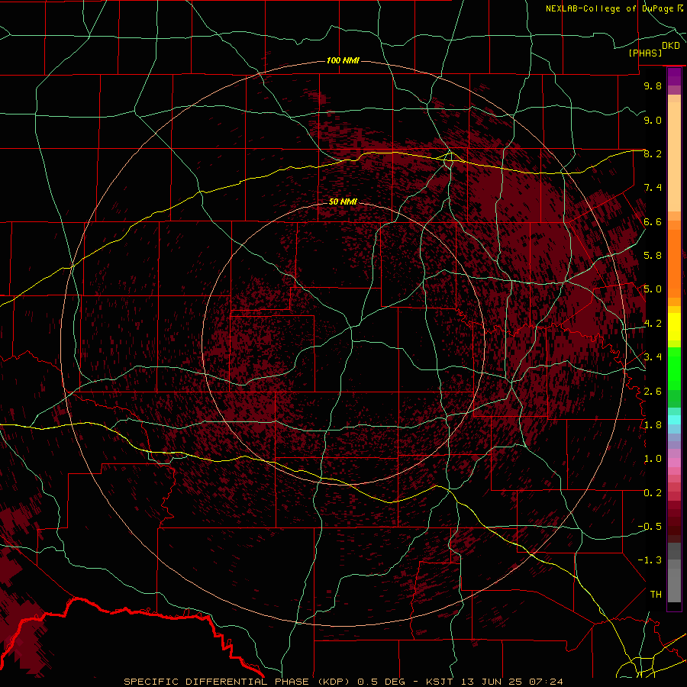This screenshot has width=687, height=687.
Task: Click the 7.4 color scale value
Action: pos(653,188)
